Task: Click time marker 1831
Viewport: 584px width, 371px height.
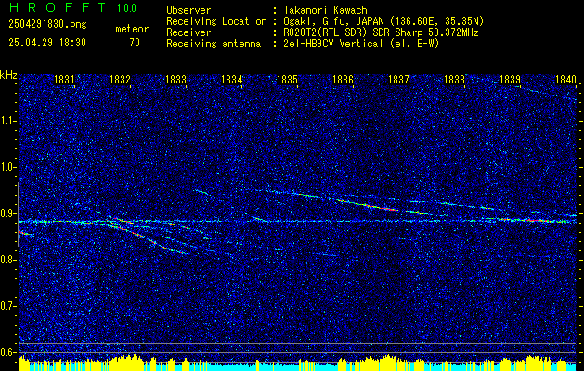Action: tap(64, 79)
